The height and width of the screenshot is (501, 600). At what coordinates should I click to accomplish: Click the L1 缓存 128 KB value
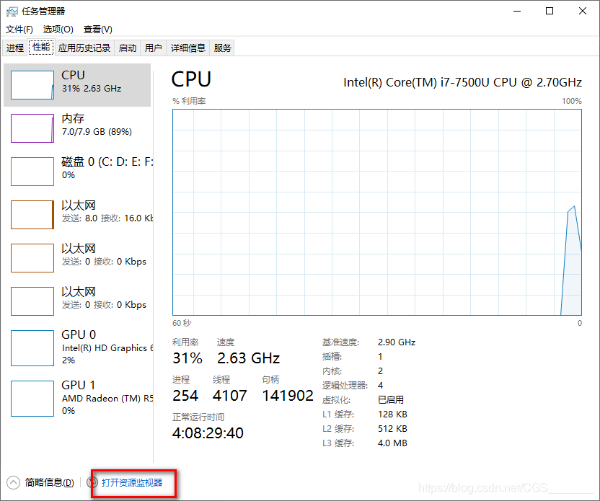(392, 414)
